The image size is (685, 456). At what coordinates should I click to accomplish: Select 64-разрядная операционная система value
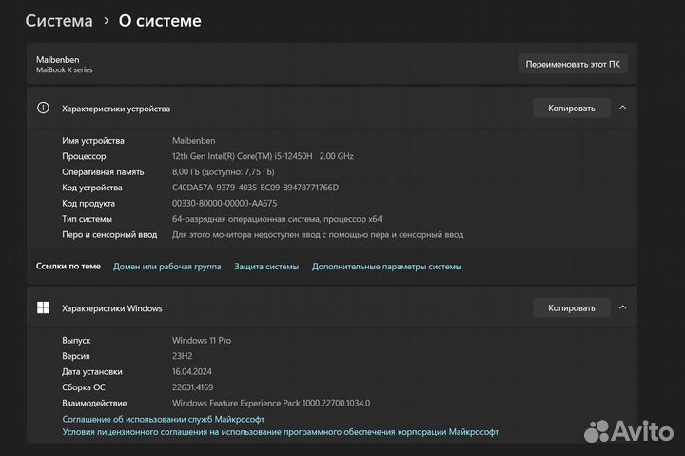277,219
